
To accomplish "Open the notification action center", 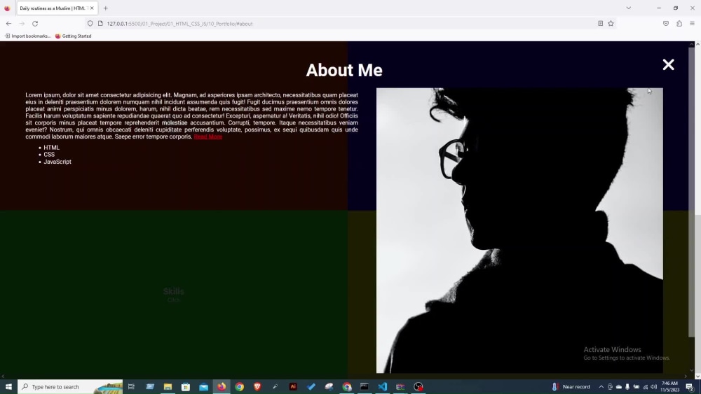I will click(x=690, y=386).
